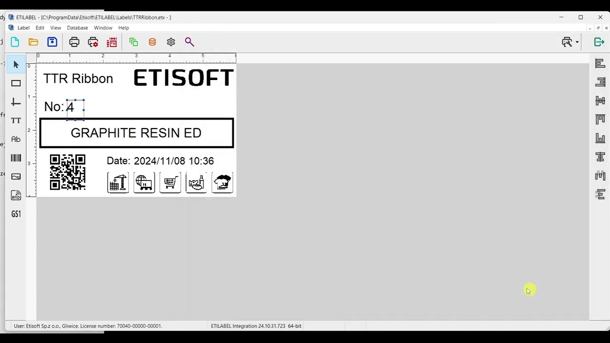Align objects to horizontal middle
The height and width of the screenshot is (343, 610).
coord(600,101)
